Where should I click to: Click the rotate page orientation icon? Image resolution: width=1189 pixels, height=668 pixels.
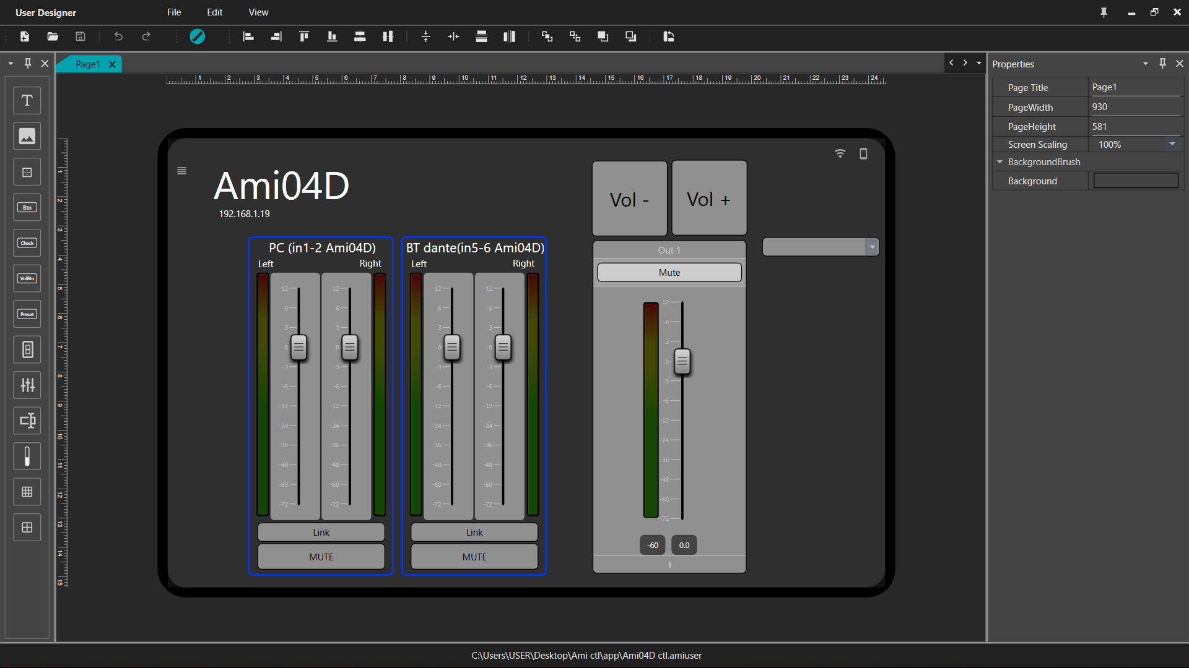668,36
